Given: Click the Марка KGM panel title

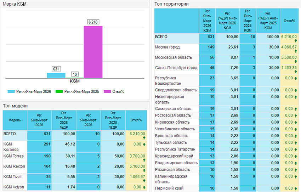Looking at the screenshot, I should coord(15,4).
